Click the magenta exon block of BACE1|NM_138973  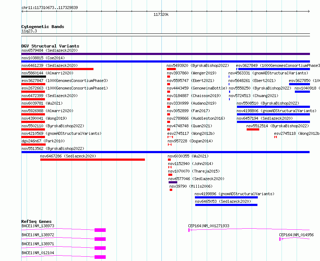(100, 230)
